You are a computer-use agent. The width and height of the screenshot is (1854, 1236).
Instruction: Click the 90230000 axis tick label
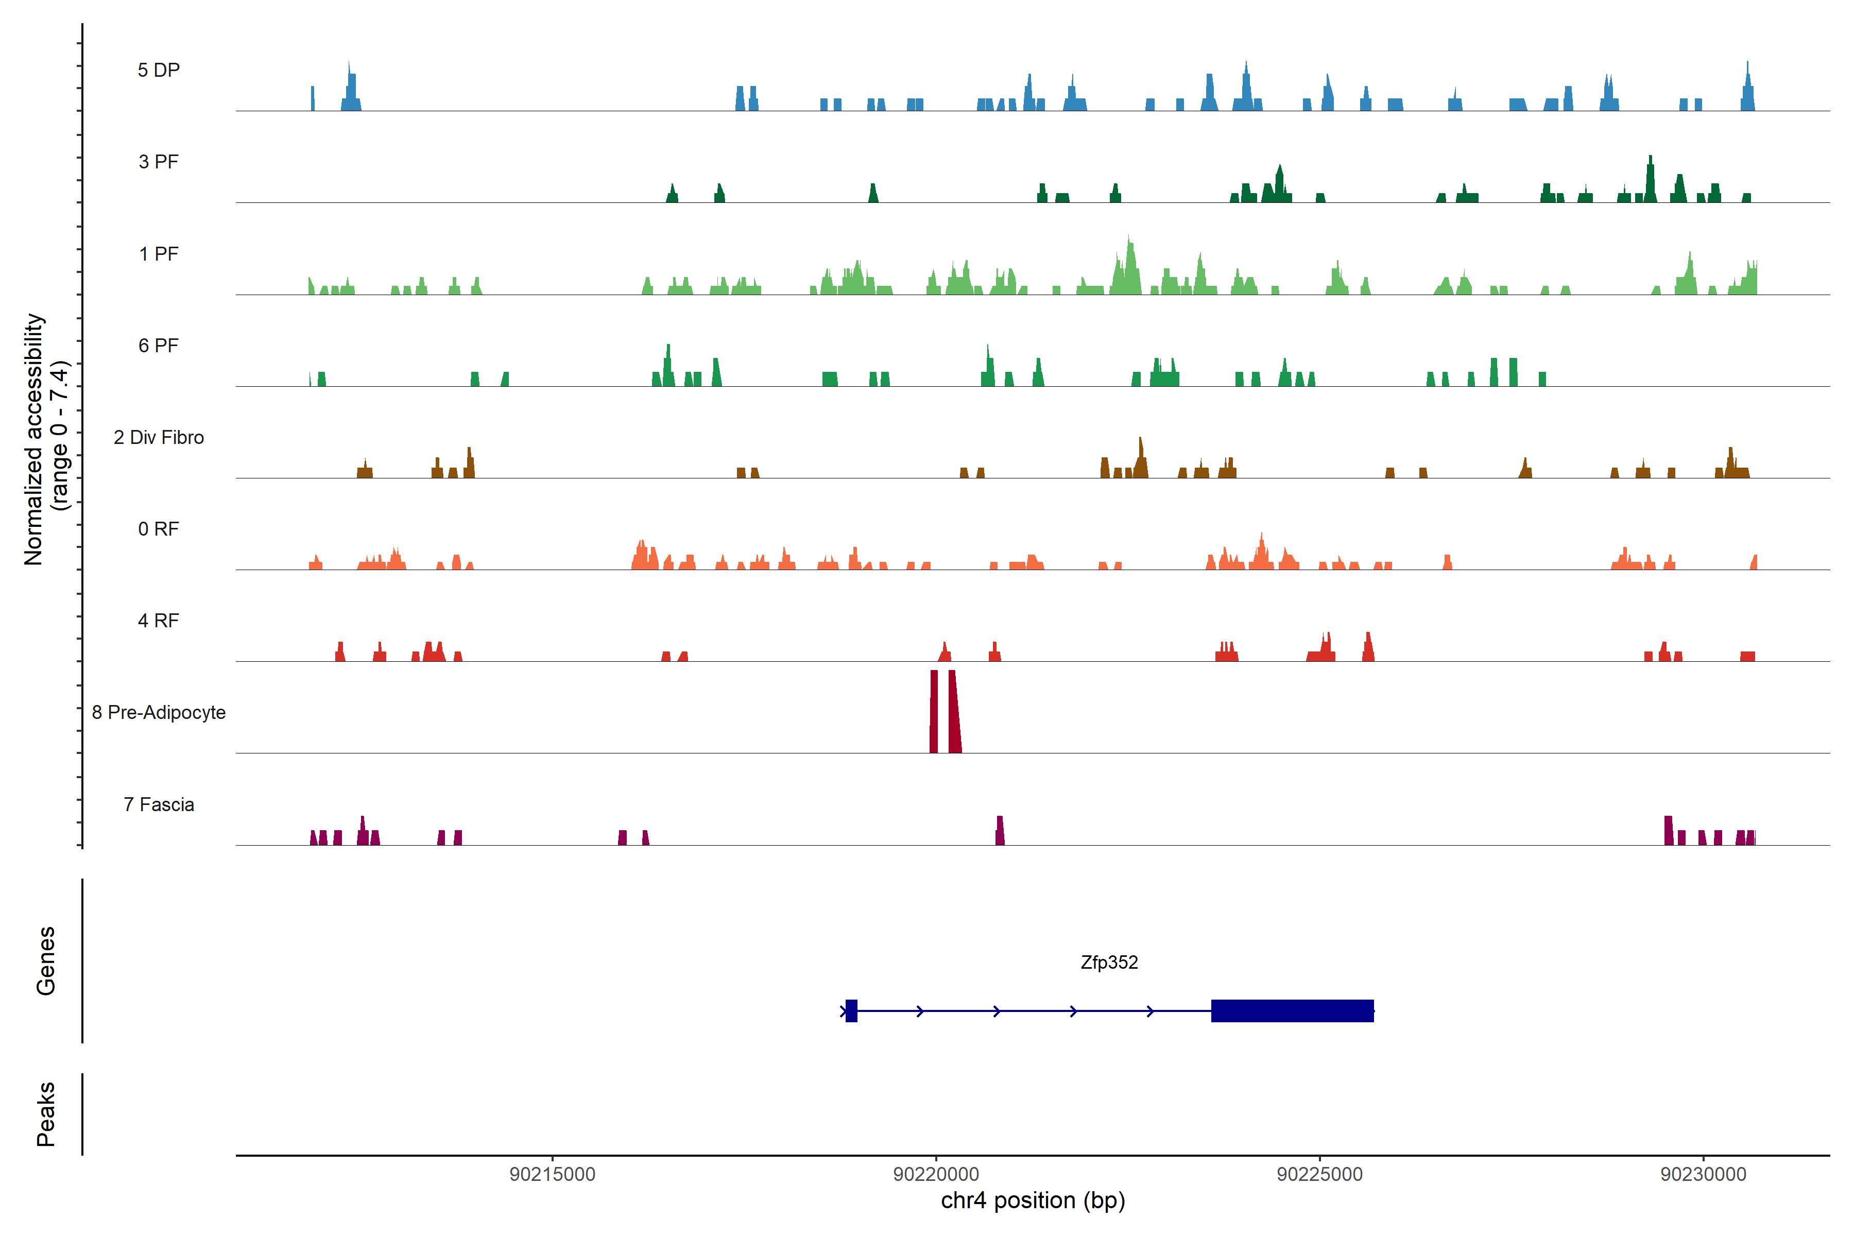pyautogui.click(x=1704, y=1175)
